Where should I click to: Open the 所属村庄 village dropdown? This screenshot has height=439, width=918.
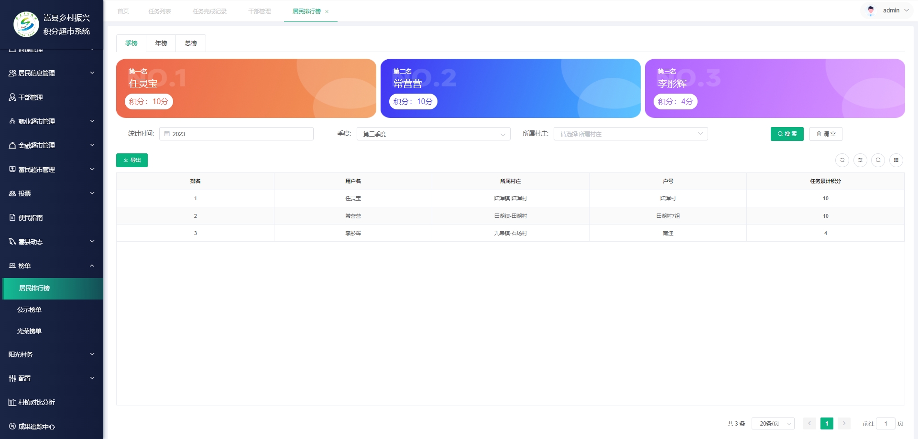(630, 134)
